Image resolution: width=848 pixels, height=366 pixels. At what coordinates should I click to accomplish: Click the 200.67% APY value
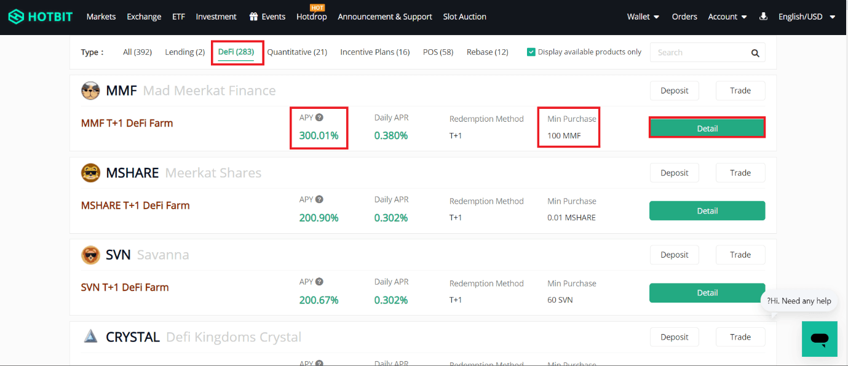319,300
